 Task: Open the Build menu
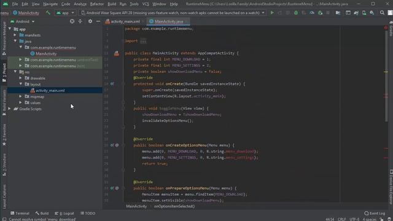pyautogui.click(x=112, y=4)
